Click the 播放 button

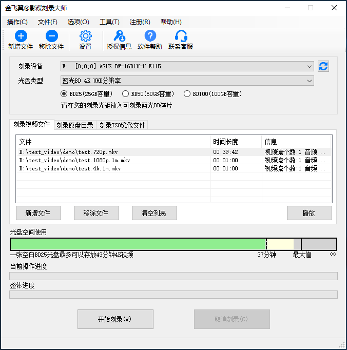click(x=309, y=213)
